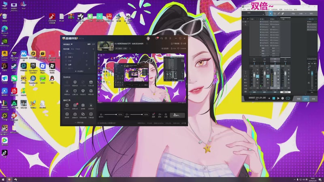The image size is (324, 182).
Task: Open the 基础工具 icon with red badge
Action: pos(75,106)
